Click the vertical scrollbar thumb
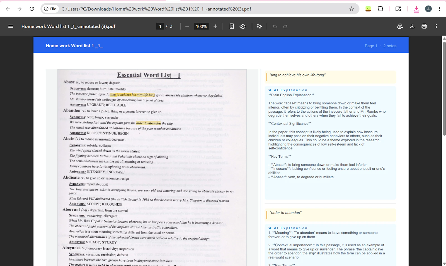This screenshot has width=446, height=266. click(444, 88)
